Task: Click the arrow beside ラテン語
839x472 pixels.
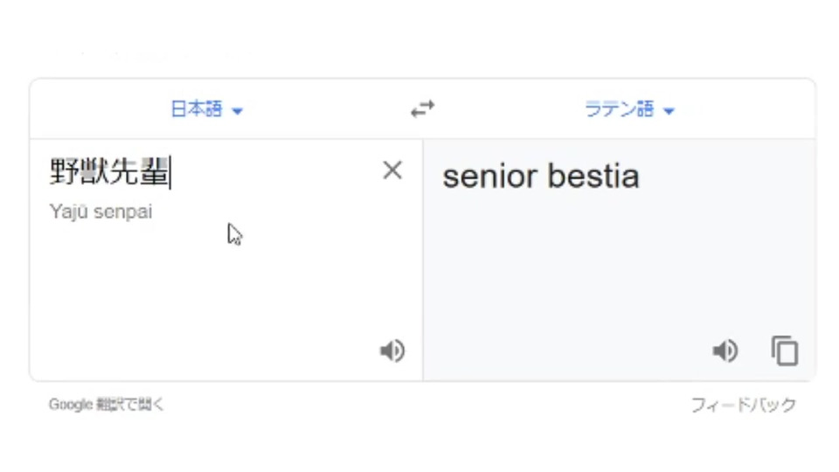Action: pyautogui.click(x=669, y=111)
